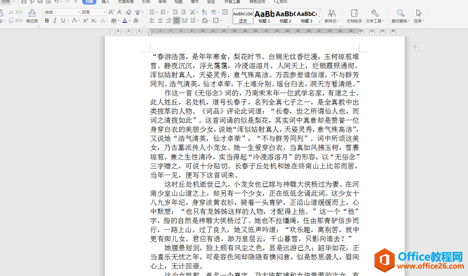Toggle subscript X₂ button
This screenshot has width=468, height=276.
click(94, 21)
